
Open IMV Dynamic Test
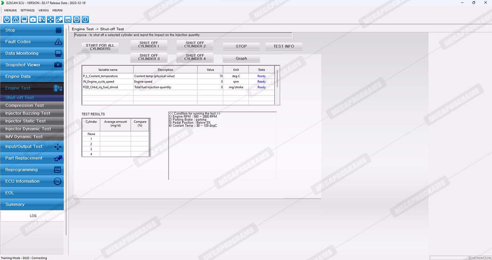[x=32, y=137]
